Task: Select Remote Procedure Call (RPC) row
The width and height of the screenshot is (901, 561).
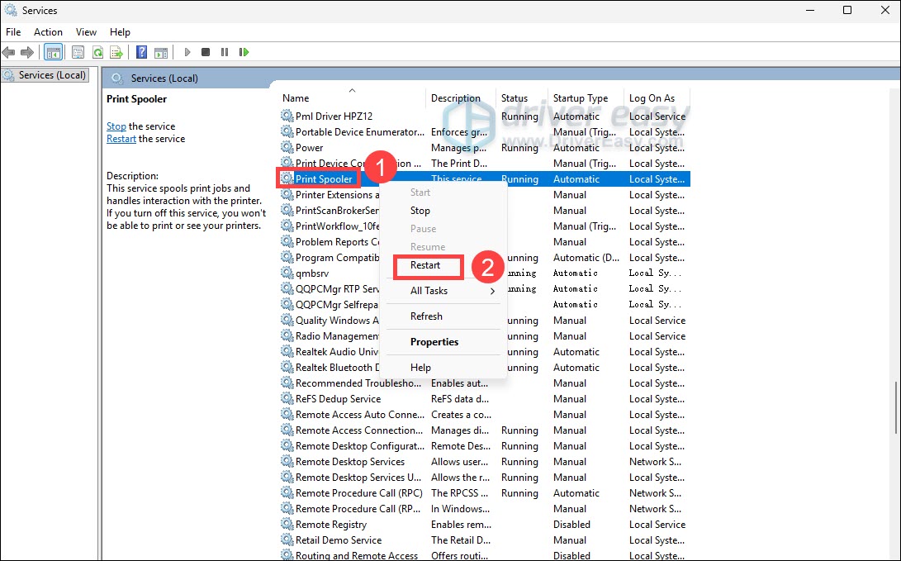Action: click(x=485, y=493)
